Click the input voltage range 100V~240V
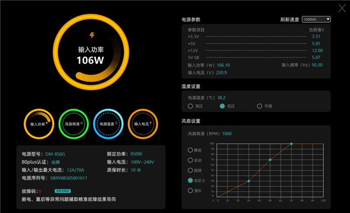The image size is (350, 213). [143, 162]
